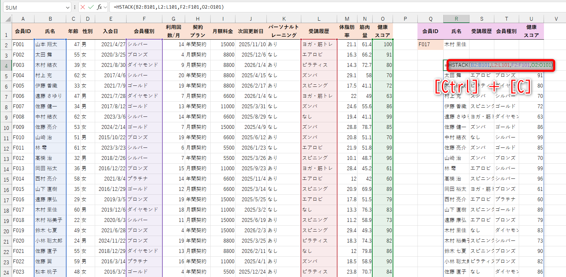Click the 2025/11/10 renewal date cell
The height and width of the screenshot is (277, 566).
coord(251,44)
